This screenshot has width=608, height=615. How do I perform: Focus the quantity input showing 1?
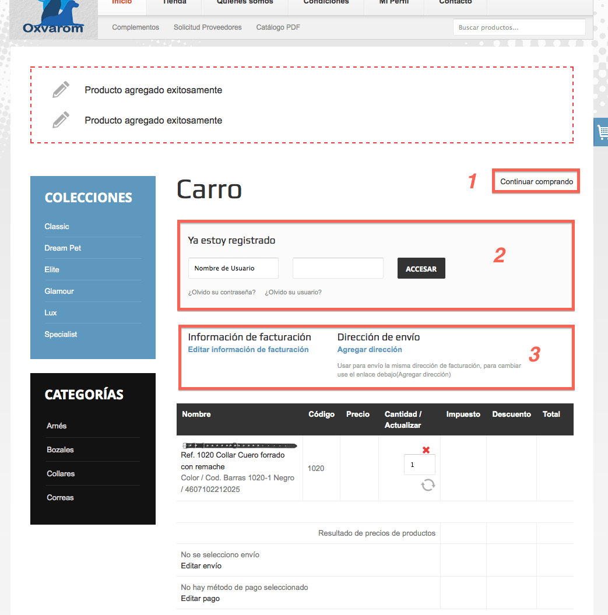click(419, 465)
